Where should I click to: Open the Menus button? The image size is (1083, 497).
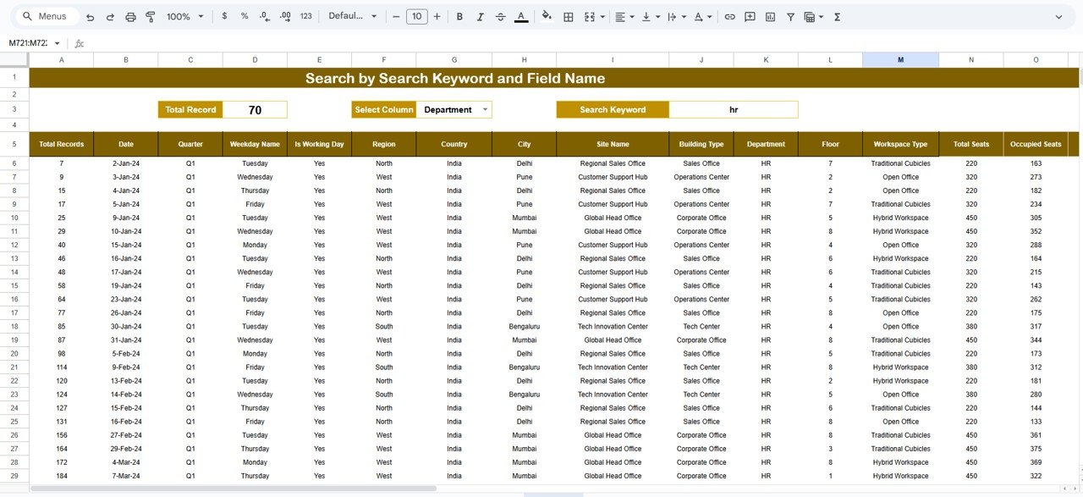pos(47,16)
